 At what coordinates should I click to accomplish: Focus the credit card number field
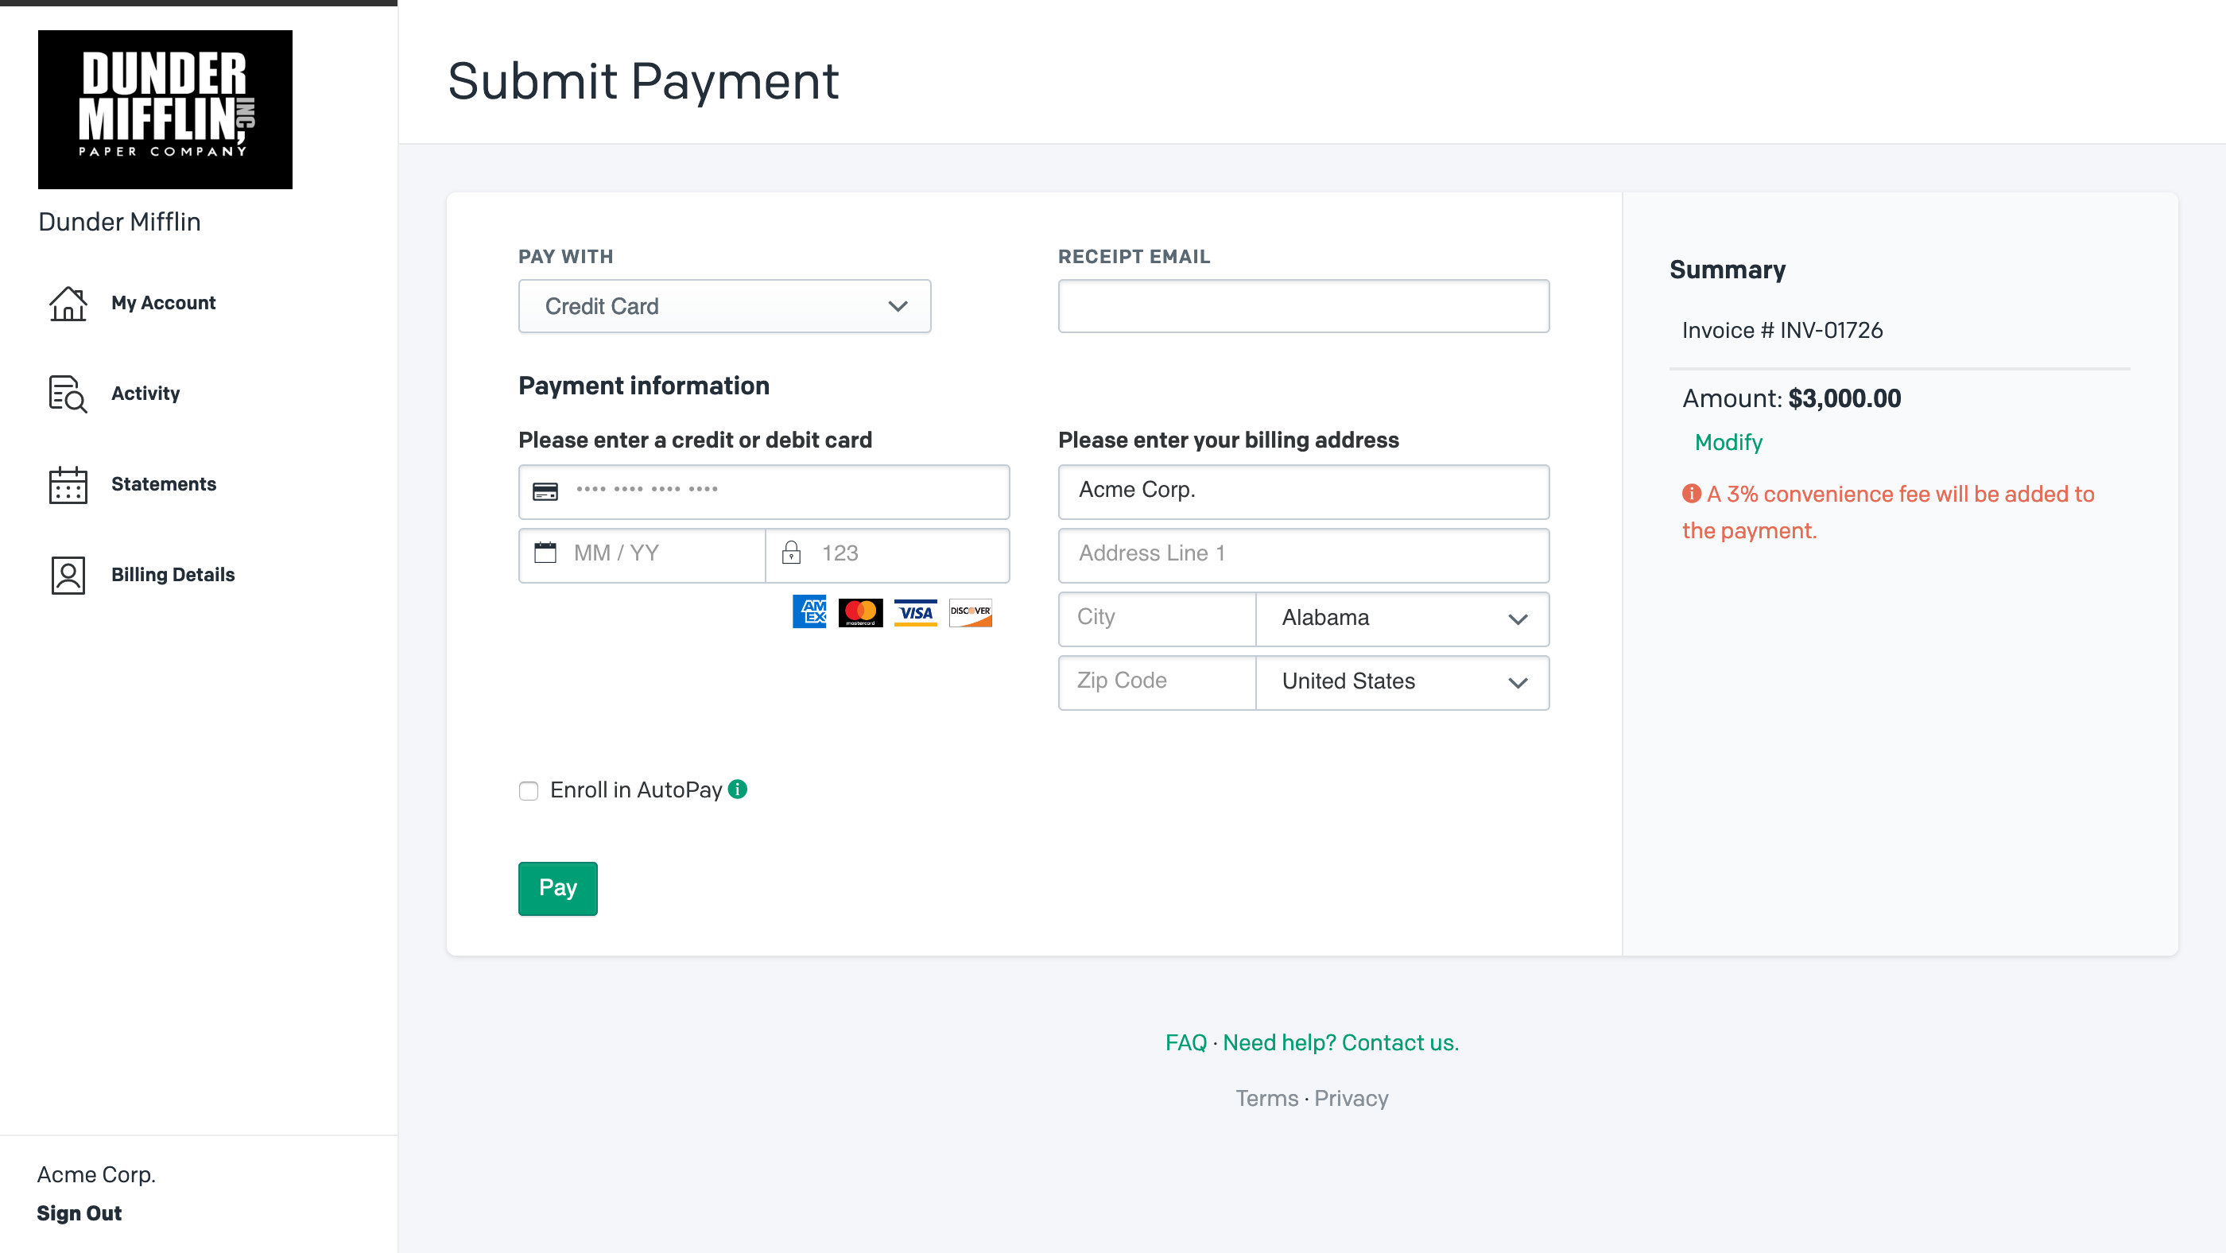[778, 491]
